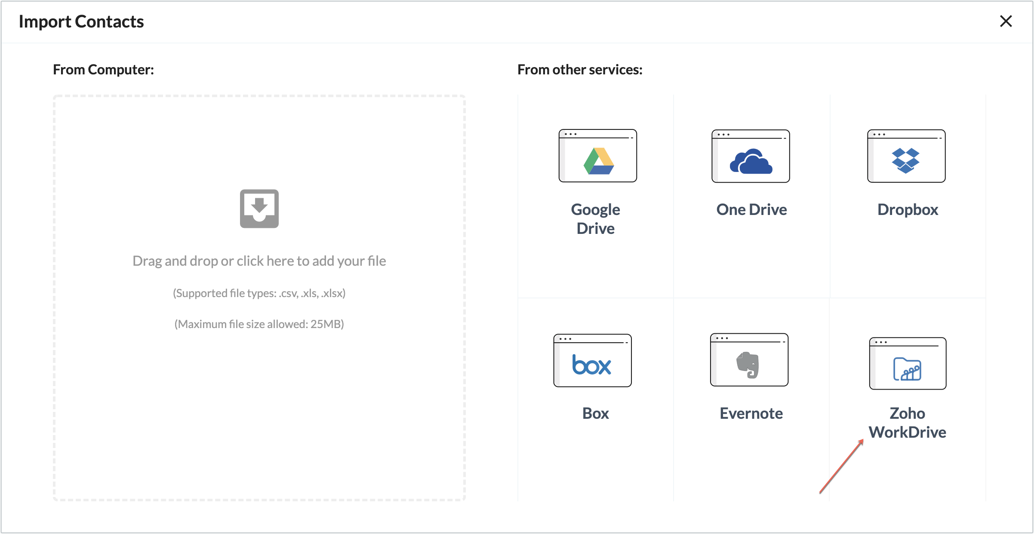Click 'Drag and drop or click here' text
1034x534 pixels.
(259, 261)
